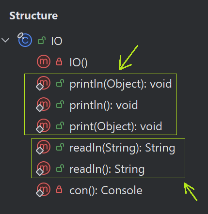Click method icon of println(Object): void
The height and width of the screenshot is (214, 208).
43,83
